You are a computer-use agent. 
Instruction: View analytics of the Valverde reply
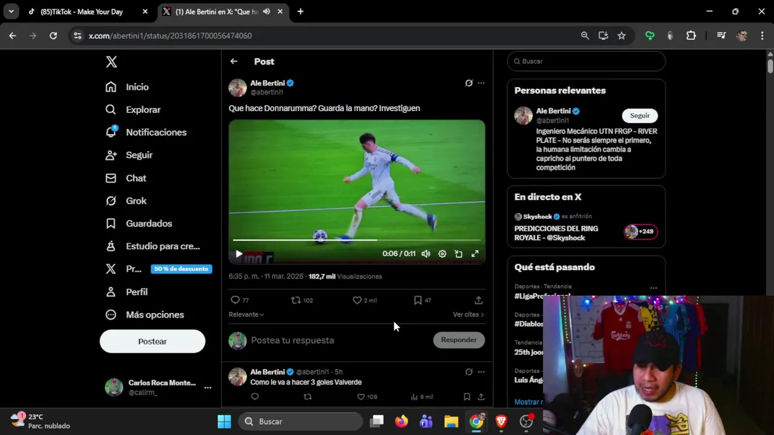pyautogui.click(x=414, y=397)
